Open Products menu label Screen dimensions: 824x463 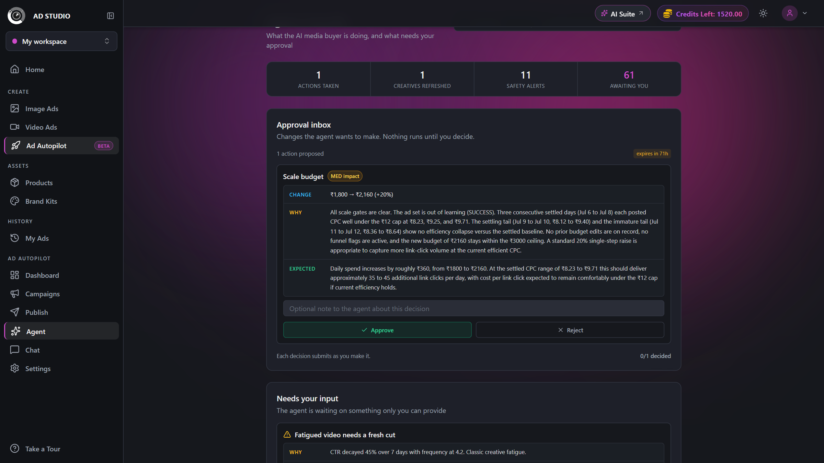coord(39,182)
